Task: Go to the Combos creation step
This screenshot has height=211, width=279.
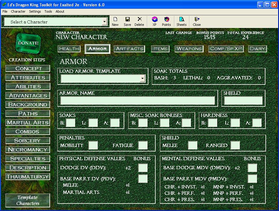Action: point(28,132)
